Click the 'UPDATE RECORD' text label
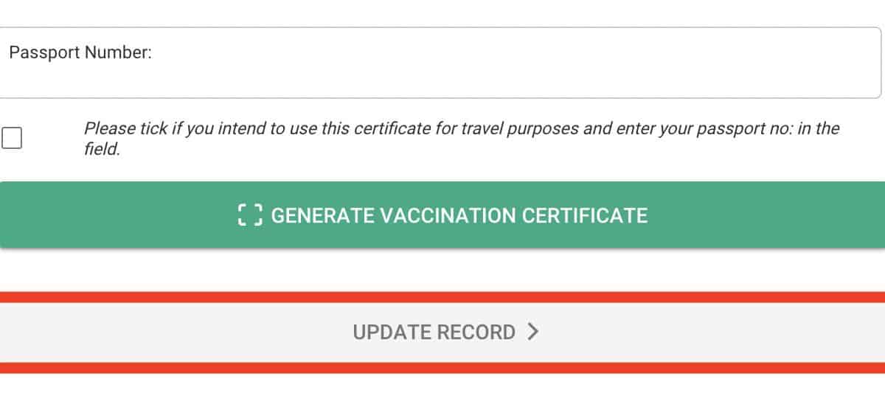This screenshot has width=885, height=413. [x=434, y=332]
